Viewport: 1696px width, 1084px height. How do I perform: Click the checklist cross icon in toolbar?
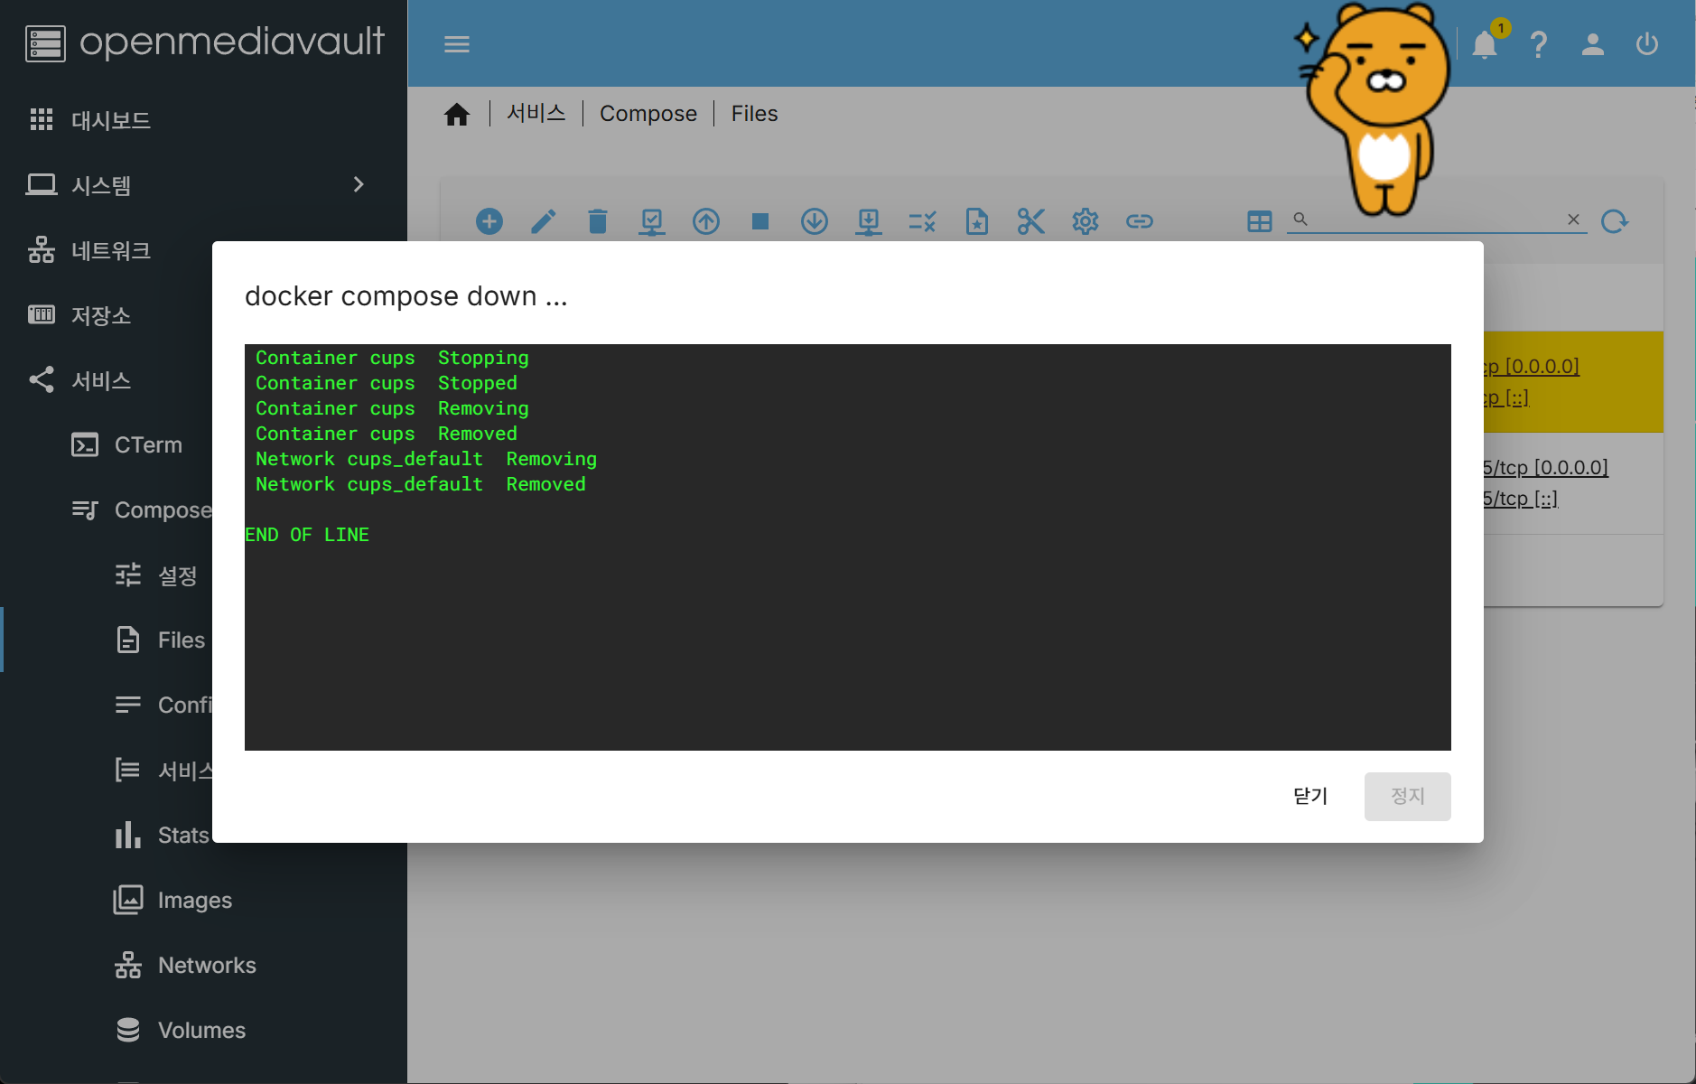point(923,221)
